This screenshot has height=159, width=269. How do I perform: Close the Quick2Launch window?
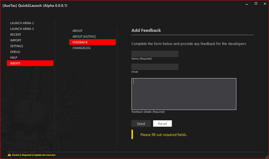pyautogui.click(x=265, y=4)
